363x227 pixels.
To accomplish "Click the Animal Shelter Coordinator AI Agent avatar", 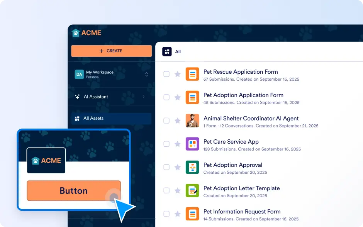I will click(x=192, y=120).
